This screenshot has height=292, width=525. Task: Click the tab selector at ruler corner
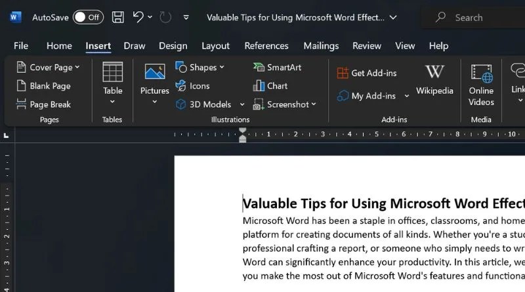[6, 135]
